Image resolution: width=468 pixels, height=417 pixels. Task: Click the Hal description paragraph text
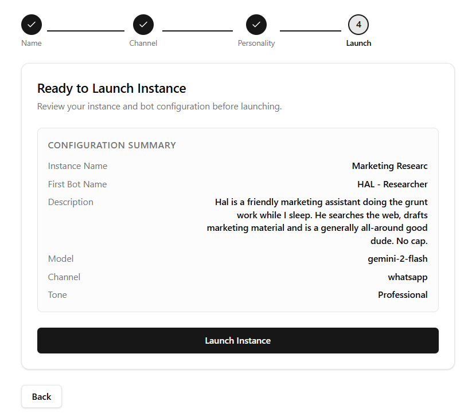317,222
